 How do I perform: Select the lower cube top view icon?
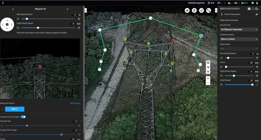tap(208, 72)
